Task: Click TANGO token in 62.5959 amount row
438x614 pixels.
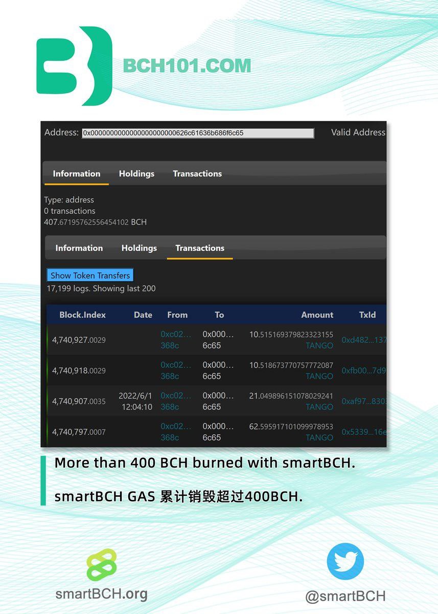Action: point(319,437)
